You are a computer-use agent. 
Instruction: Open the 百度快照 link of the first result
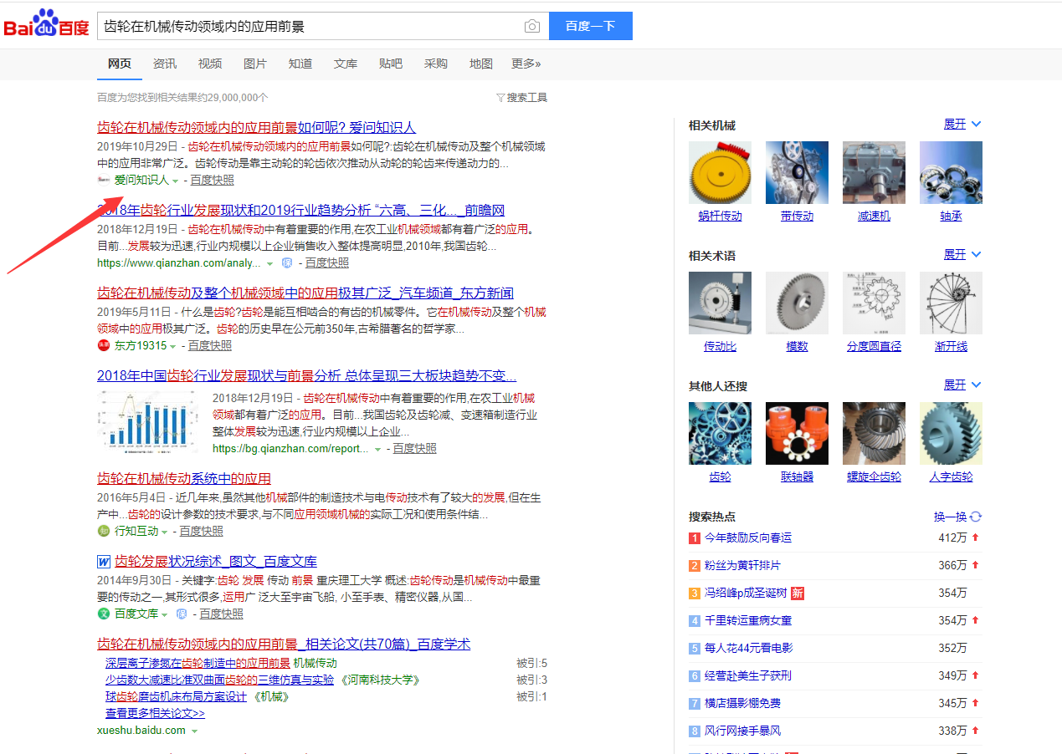coord(212,180)
